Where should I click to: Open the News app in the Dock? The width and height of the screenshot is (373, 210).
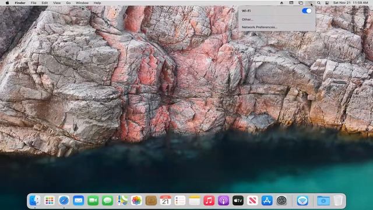coord(252,201)
